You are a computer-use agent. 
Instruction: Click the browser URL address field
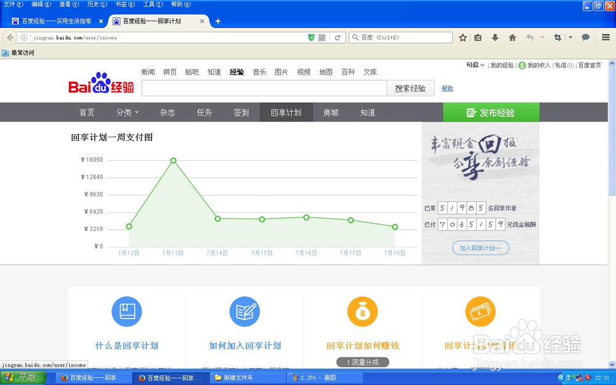pyautogui.click(x=169, y=38)
